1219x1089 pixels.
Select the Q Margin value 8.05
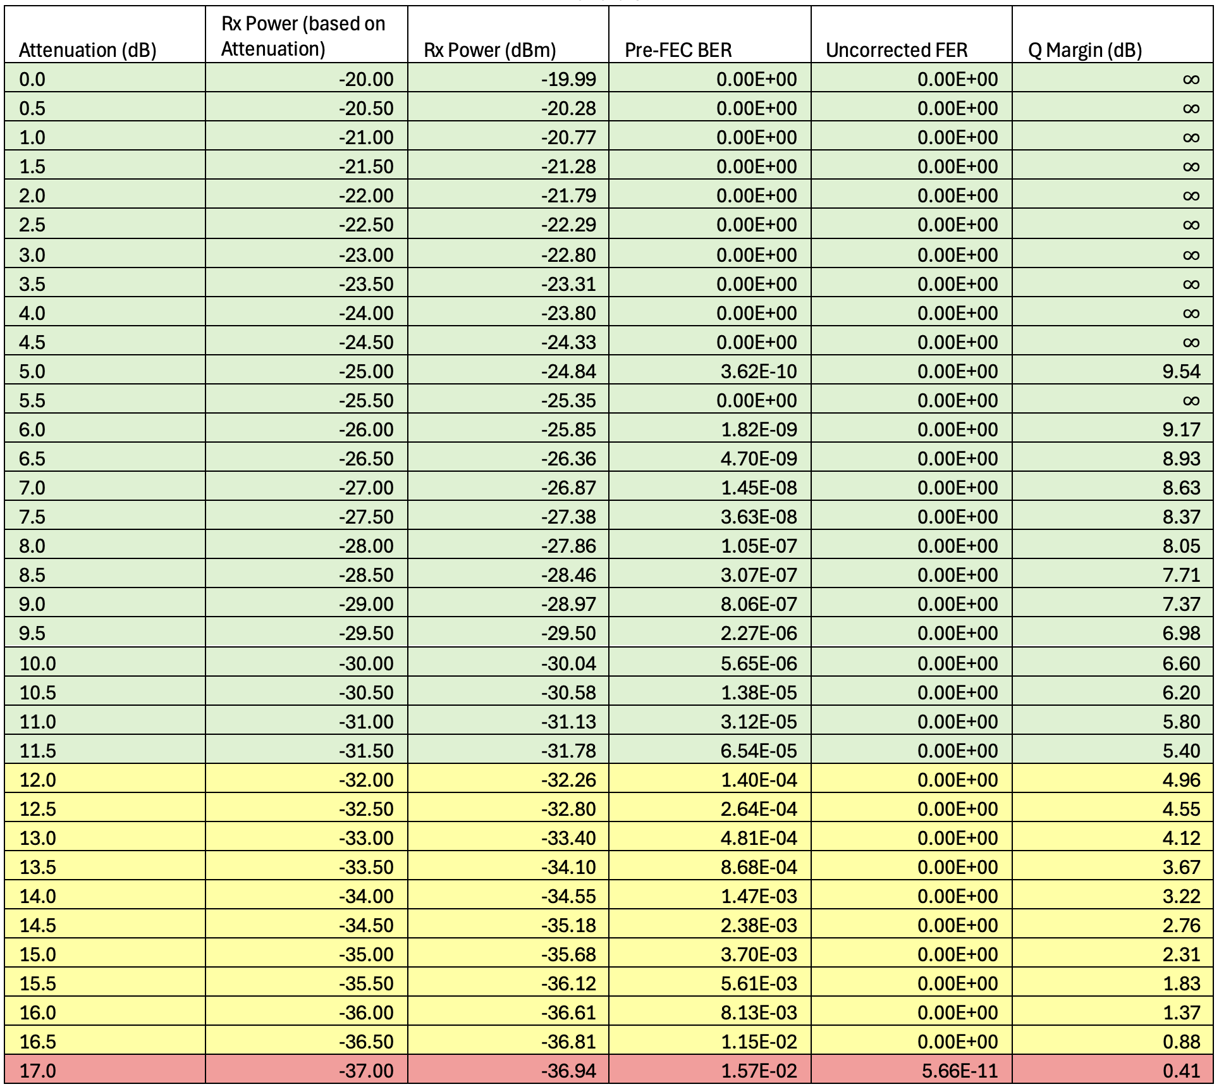tap(1113, 544)
